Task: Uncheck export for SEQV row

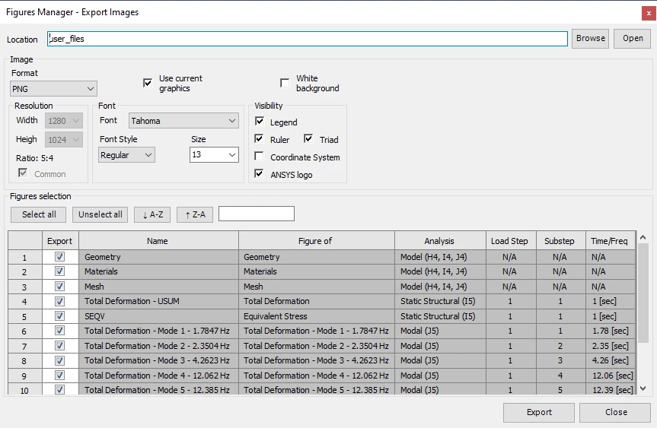Action: (x=60, y=316)
